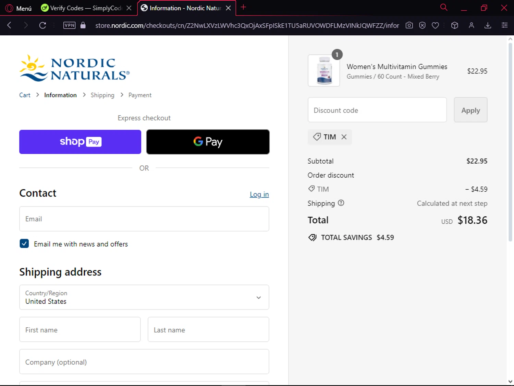Select the Information breadcrumb step
This screenshot has height=386, width=514.
pyautogui.click(x=60, y=95)
